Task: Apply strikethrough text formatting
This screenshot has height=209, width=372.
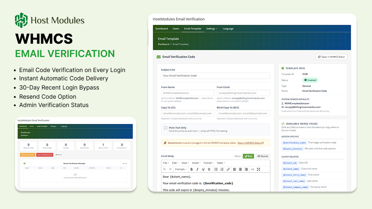Action: (209, 169)
